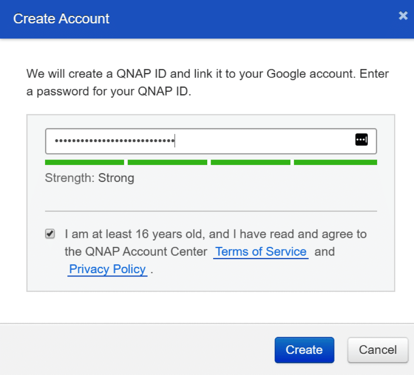Click the Create Account title text
414x375 pixels.
coord(61,19)
